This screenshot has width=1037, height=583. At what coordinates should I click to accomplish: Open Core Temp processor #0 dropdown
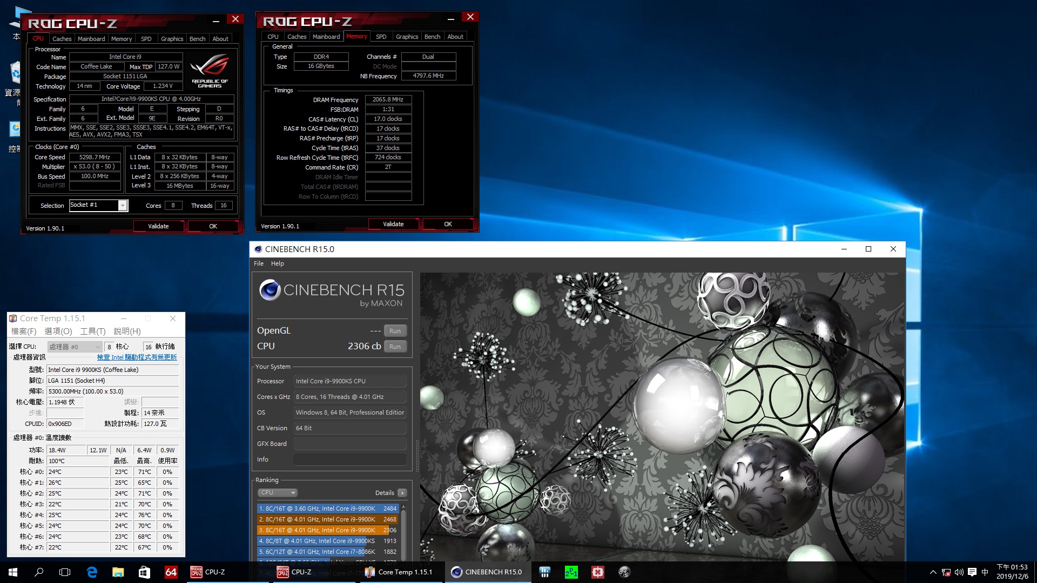75,347
